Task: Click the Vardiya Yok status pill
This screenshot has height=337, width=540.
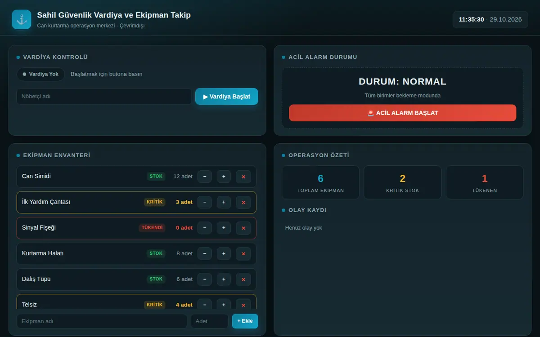Action: click(x=40, y=74)
